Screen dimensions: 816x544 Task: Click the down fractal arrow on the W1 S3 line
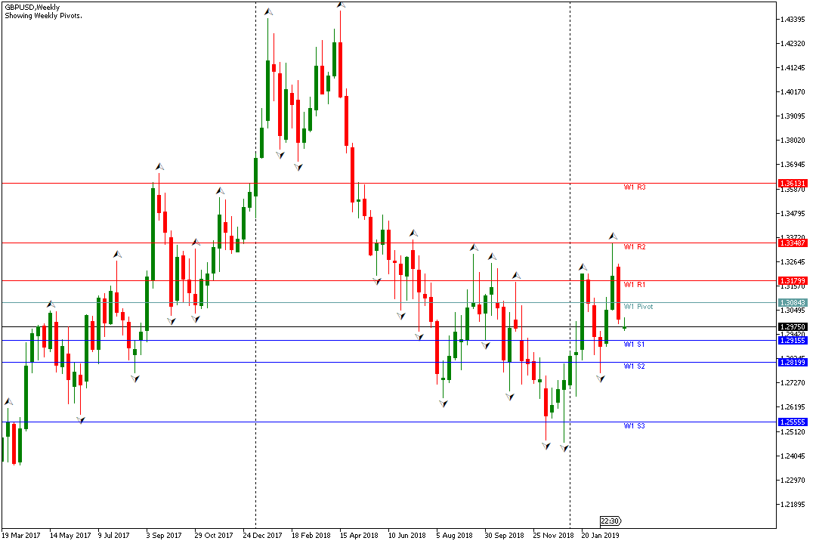[81, 420]
